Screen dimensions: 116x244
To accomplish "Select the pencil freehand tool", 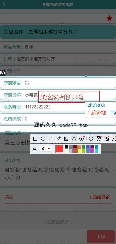I will (x=59, y=139).
